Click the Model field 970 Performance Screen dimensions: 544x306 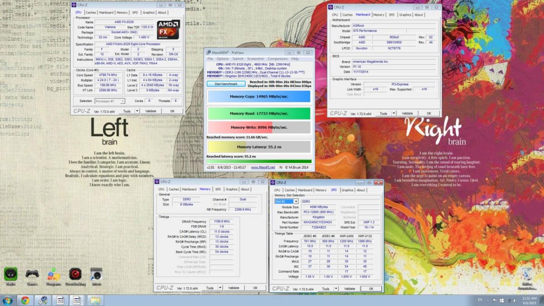379,31
